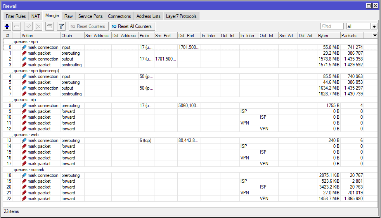Open the NAT tab
Image resolution: width=381 pixels, height=218 pixels.
click(35, 16)
